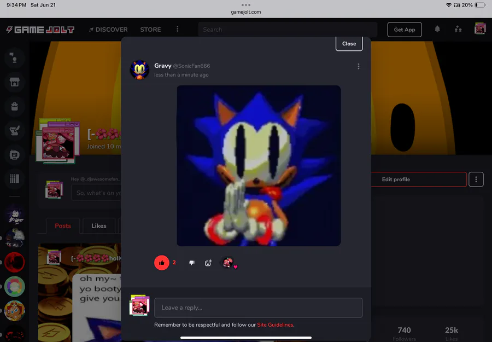Tap the Wi-Fi status icon
Viewport: 492px width, 342px height.
448,5
